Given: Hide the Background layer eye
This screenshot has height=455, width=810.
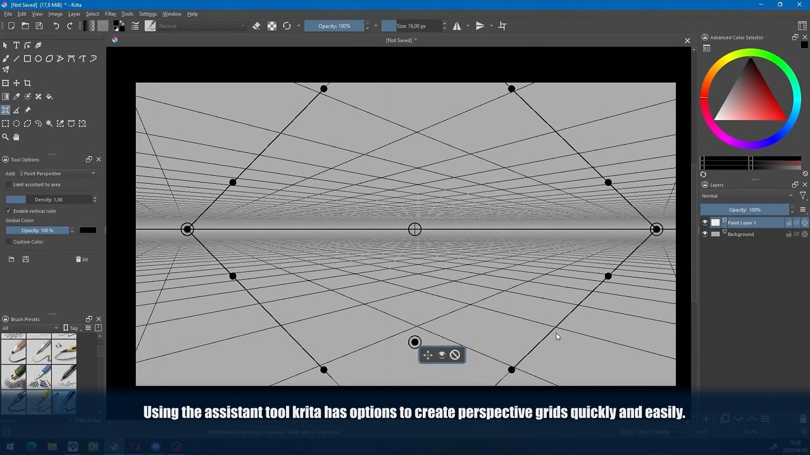Looking at the screenshot, I should [705, 234].
